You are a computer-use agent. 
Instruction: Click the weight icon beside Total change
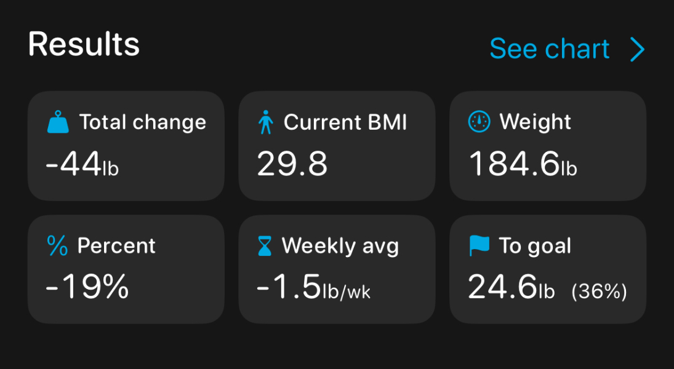click(58, 122)
